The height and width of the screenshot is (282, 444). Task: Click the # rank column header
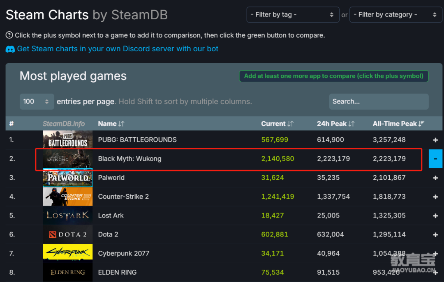coord(12,124)
